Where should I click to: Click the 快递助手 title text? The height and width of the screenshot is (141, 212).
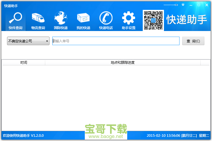[x=11, y=6]
